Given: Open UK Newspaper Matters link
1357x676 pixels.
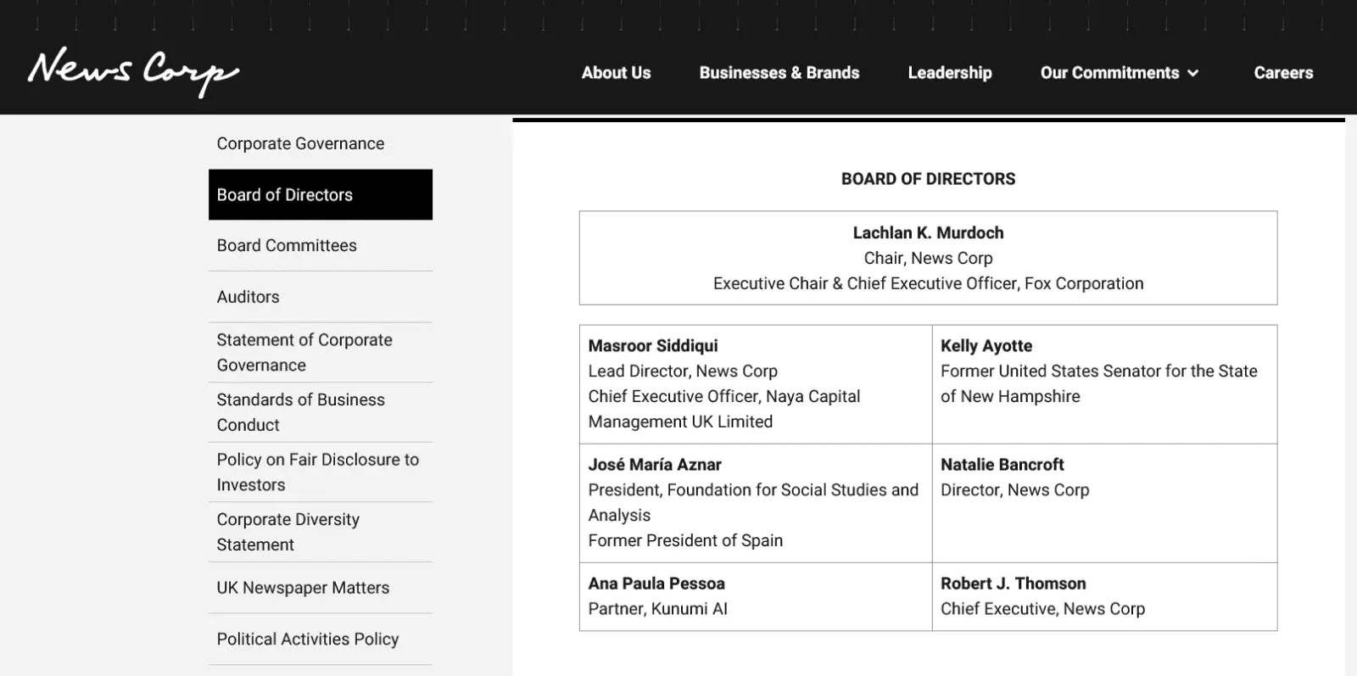Looking at the screenshot, I should pyautogui.click(x=303, y=588).
